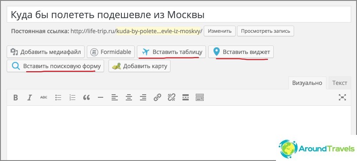
Task: Insert horizontal line
Action: (101, 98)
